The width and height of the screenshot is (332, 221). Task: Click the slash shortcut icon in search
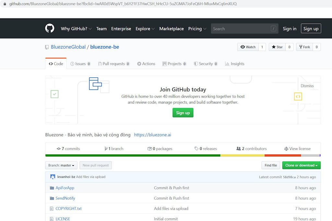click(x=273, y=29)
